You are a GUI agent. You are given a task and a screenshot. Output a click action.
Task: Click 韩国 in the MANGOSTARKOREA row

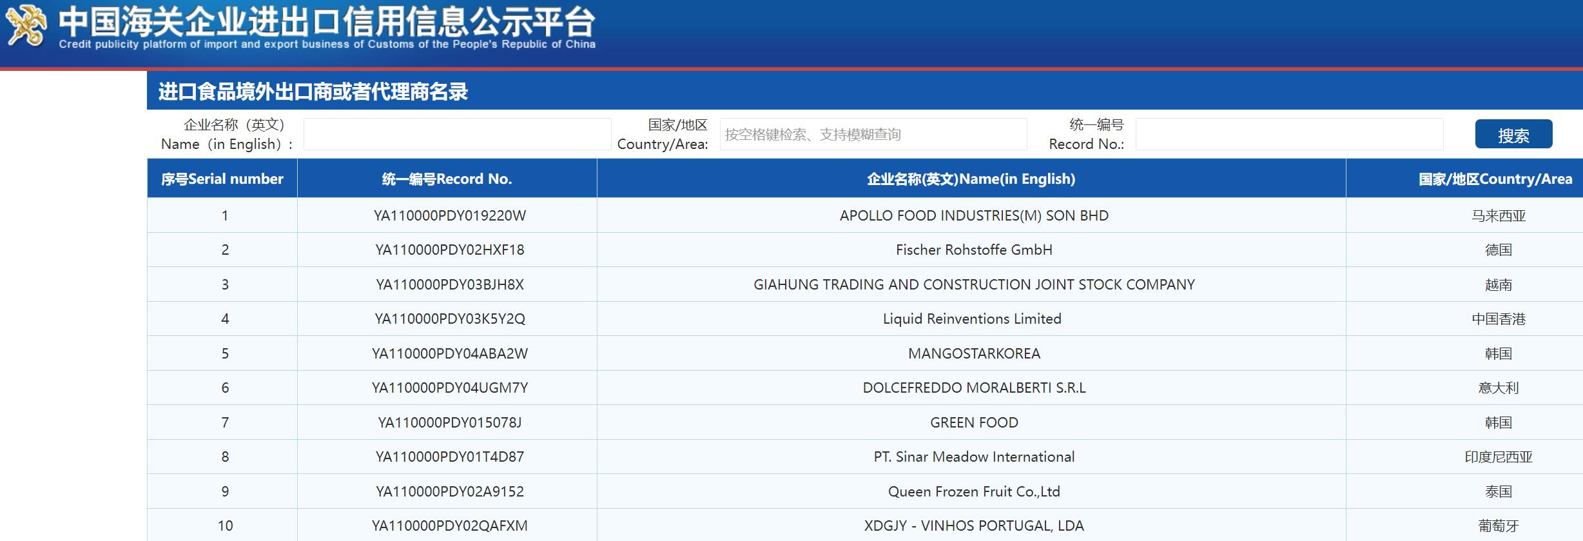pyautogui.click(x=1499, y=353)
